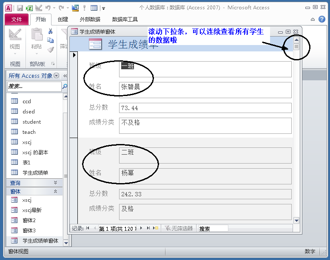Click the 姓名 field containing 张碧晨

(x=205, y=90)
